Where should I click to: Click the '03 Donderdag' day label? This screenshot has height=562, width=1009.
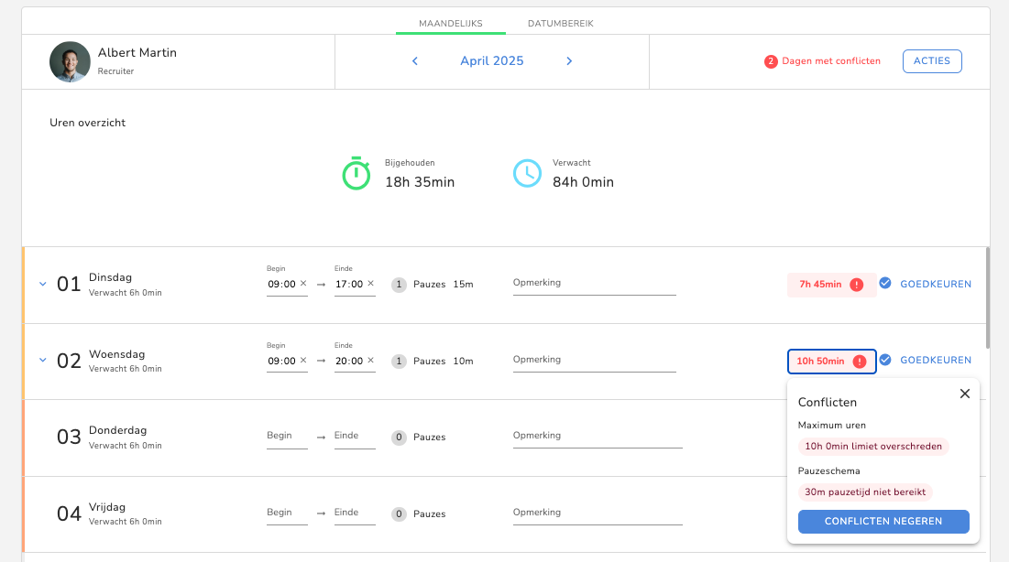pos(102,436)
